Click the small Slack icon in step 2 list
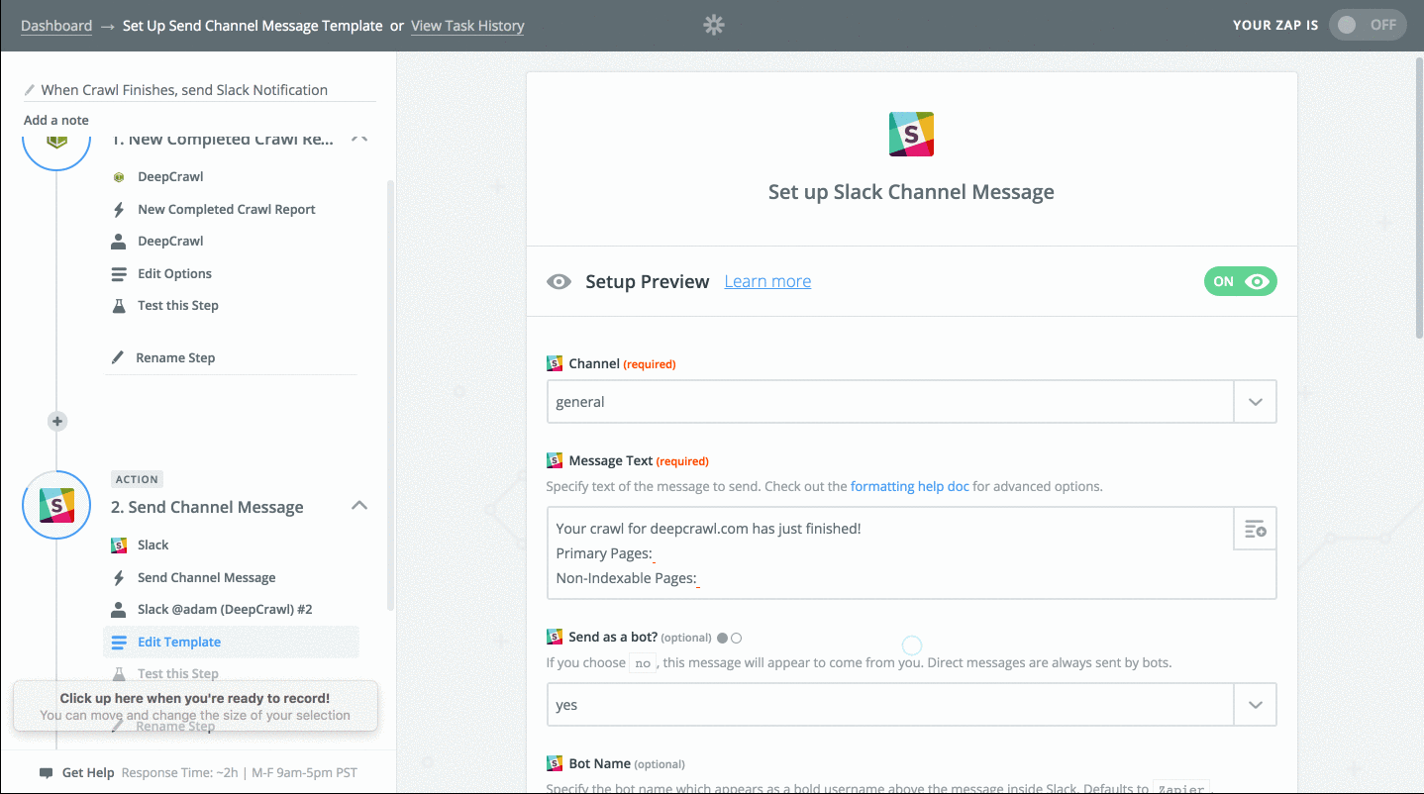Image resolution: width=1424 pixels, height=794 pixels. pos(119,546)
